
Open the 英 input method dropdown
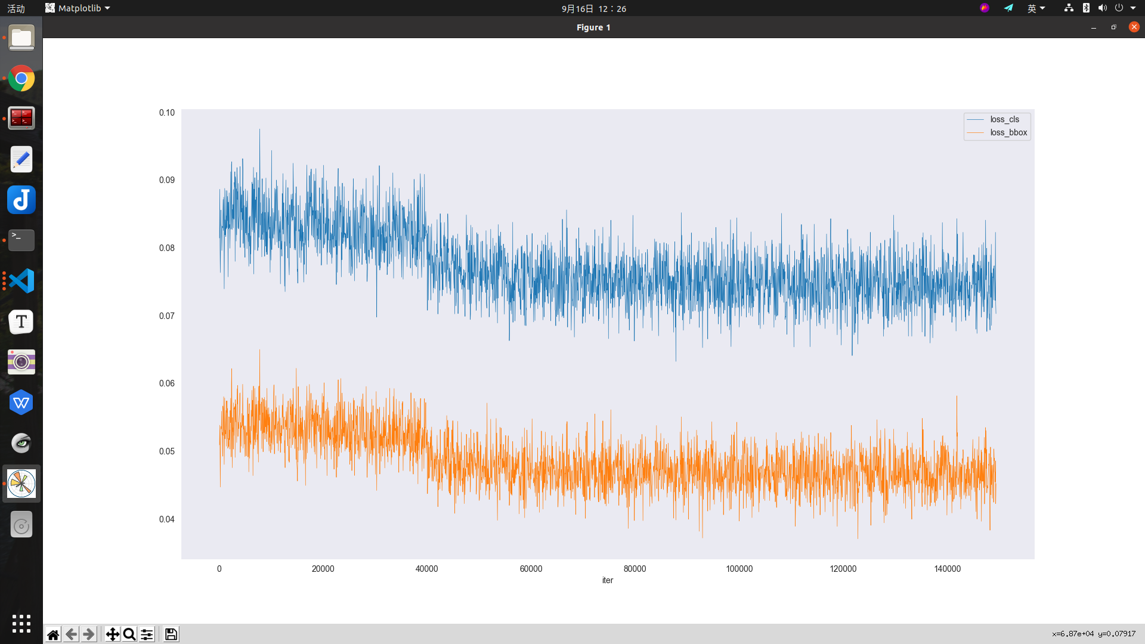[x=1036, y=8]
